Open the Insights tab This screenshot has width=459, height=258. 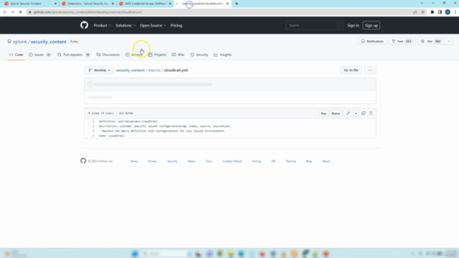click(223, 54)
